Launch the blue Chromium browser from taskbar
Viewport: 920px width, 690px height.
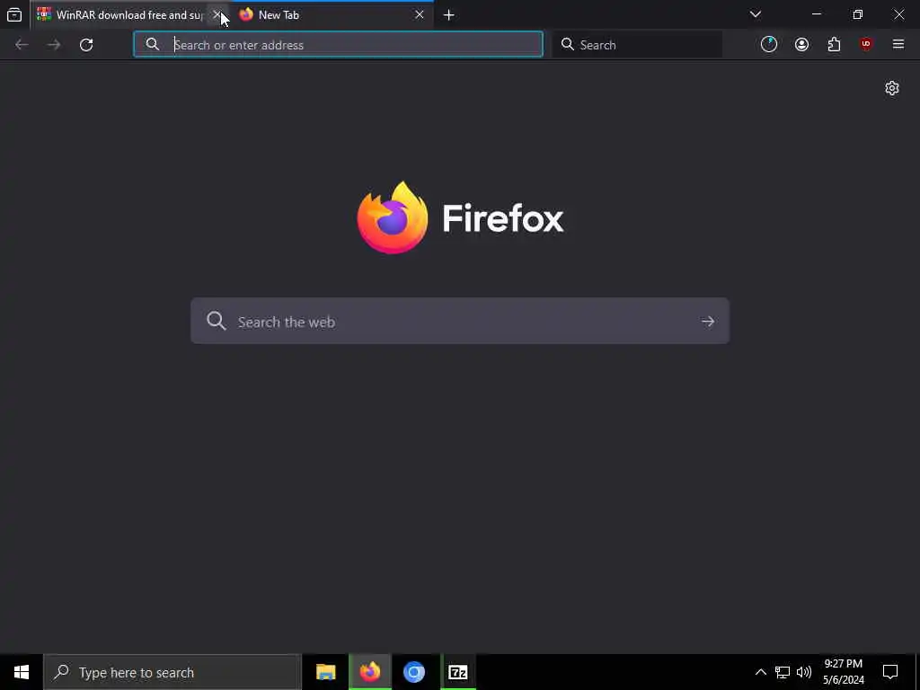413,672
